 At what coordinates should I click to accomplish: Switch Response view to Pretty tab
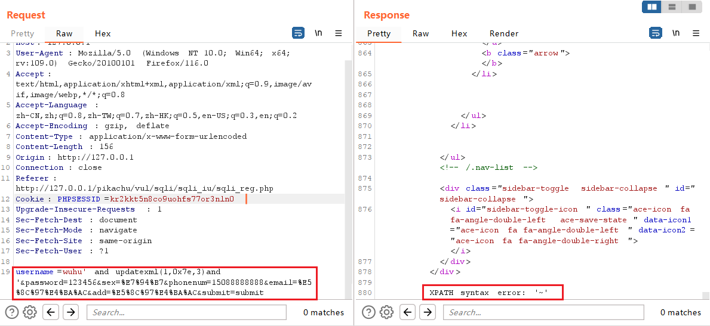tap(379, 33)
